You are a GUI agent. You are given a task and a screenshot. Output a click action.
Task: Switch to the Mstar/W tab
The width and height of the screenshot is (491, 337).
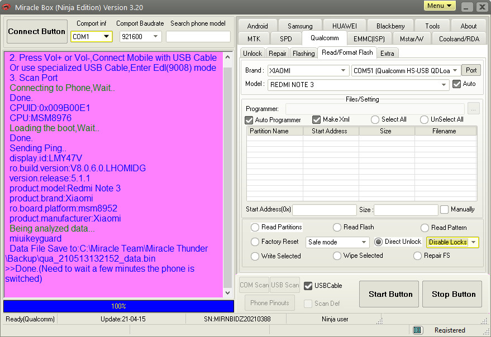click(x=412, y=39)
